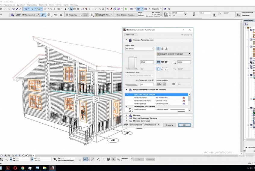The height and width of the screenshot is (171, 255).
Task: Open the Corona menu
Action: click(58, 5)
